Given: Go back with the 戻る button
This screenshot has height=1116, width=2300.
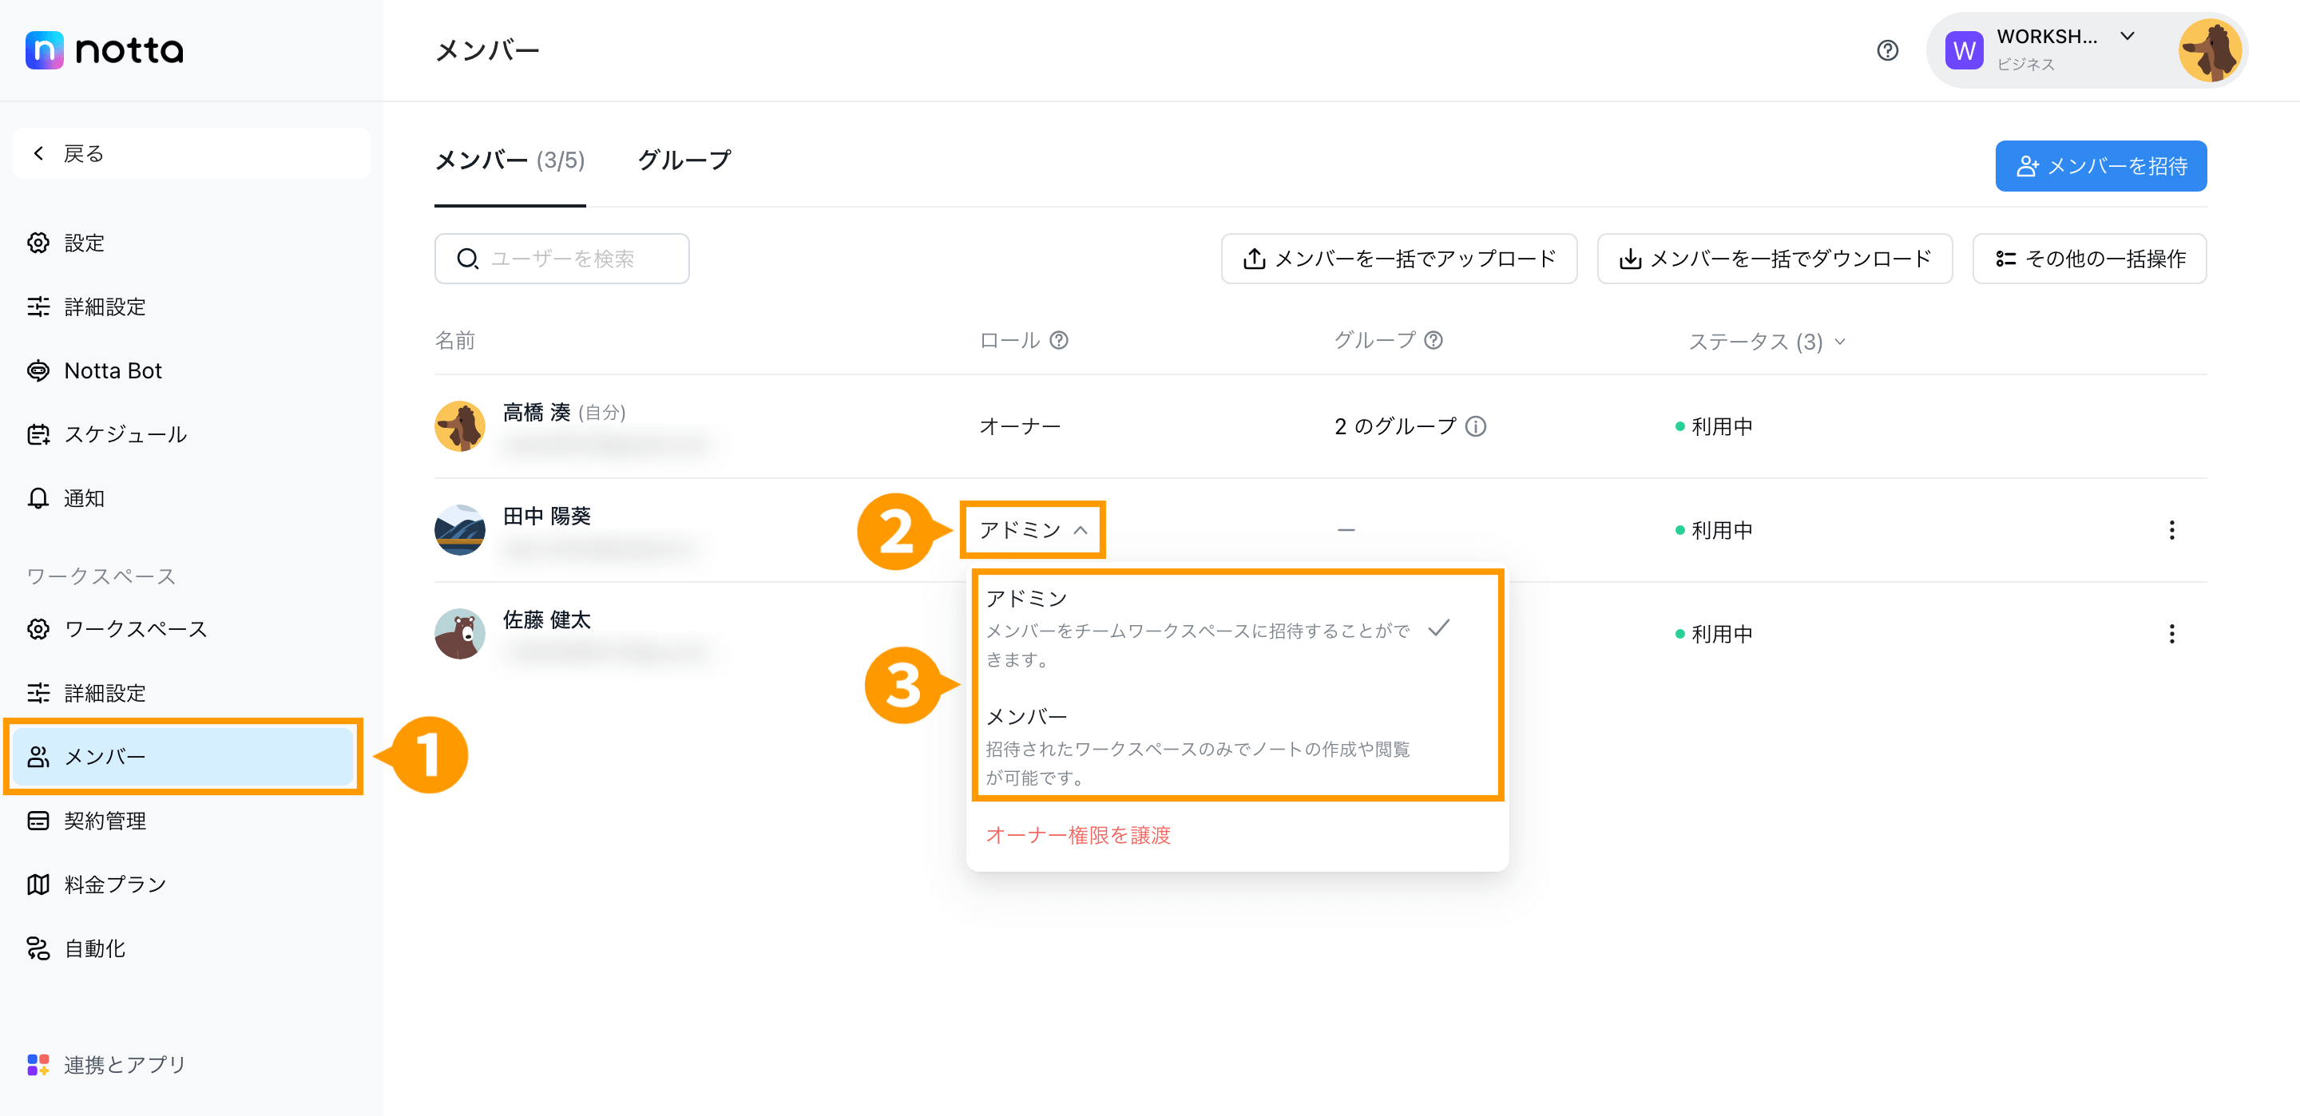Looking at the screenshot, I should point(191,152).
